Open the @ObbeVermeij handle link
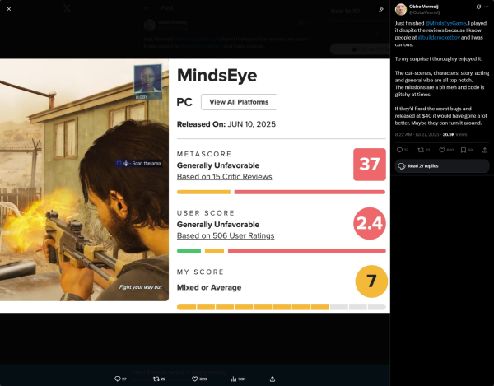The height and width of the screenshot is (386, 494). (424, 12)
